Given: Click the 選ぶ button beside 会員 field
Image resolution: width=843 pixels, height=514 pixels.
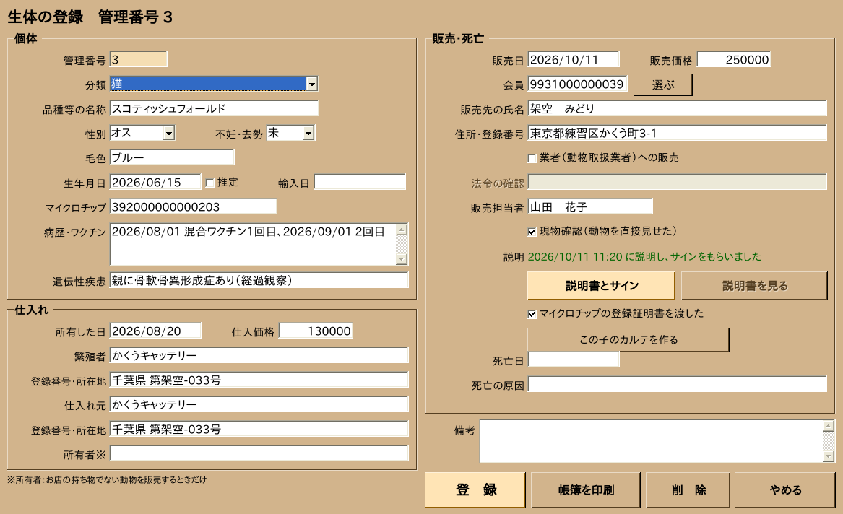Looking at the screenshot, I should pyautogui.click(x=663, y=85).
